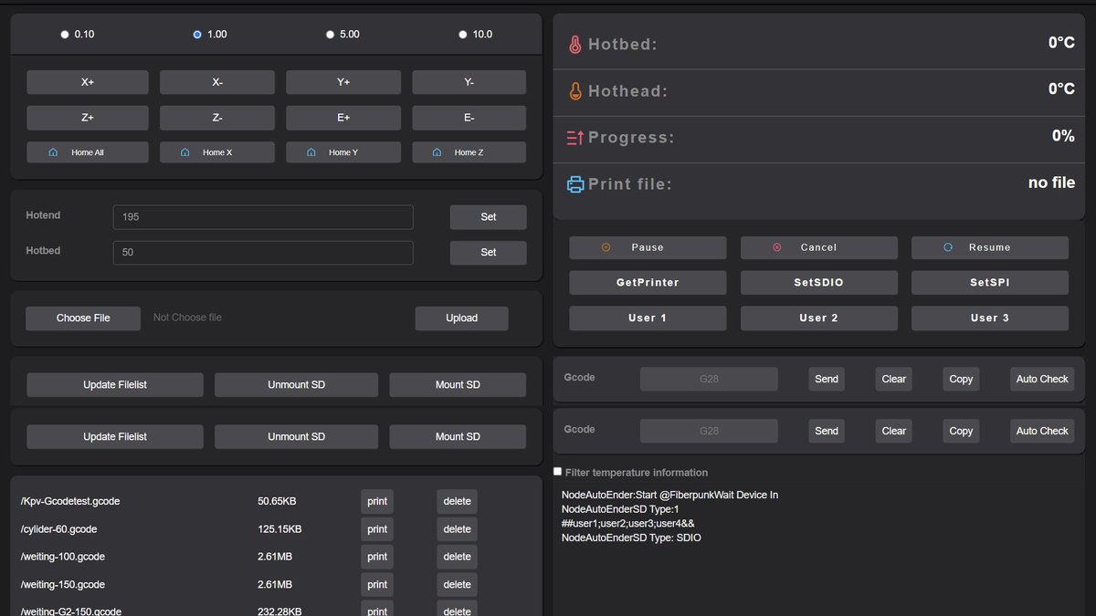Focus the Hotbed temperature field
The width and height of the screenshot is (1096, 616).
263,253
